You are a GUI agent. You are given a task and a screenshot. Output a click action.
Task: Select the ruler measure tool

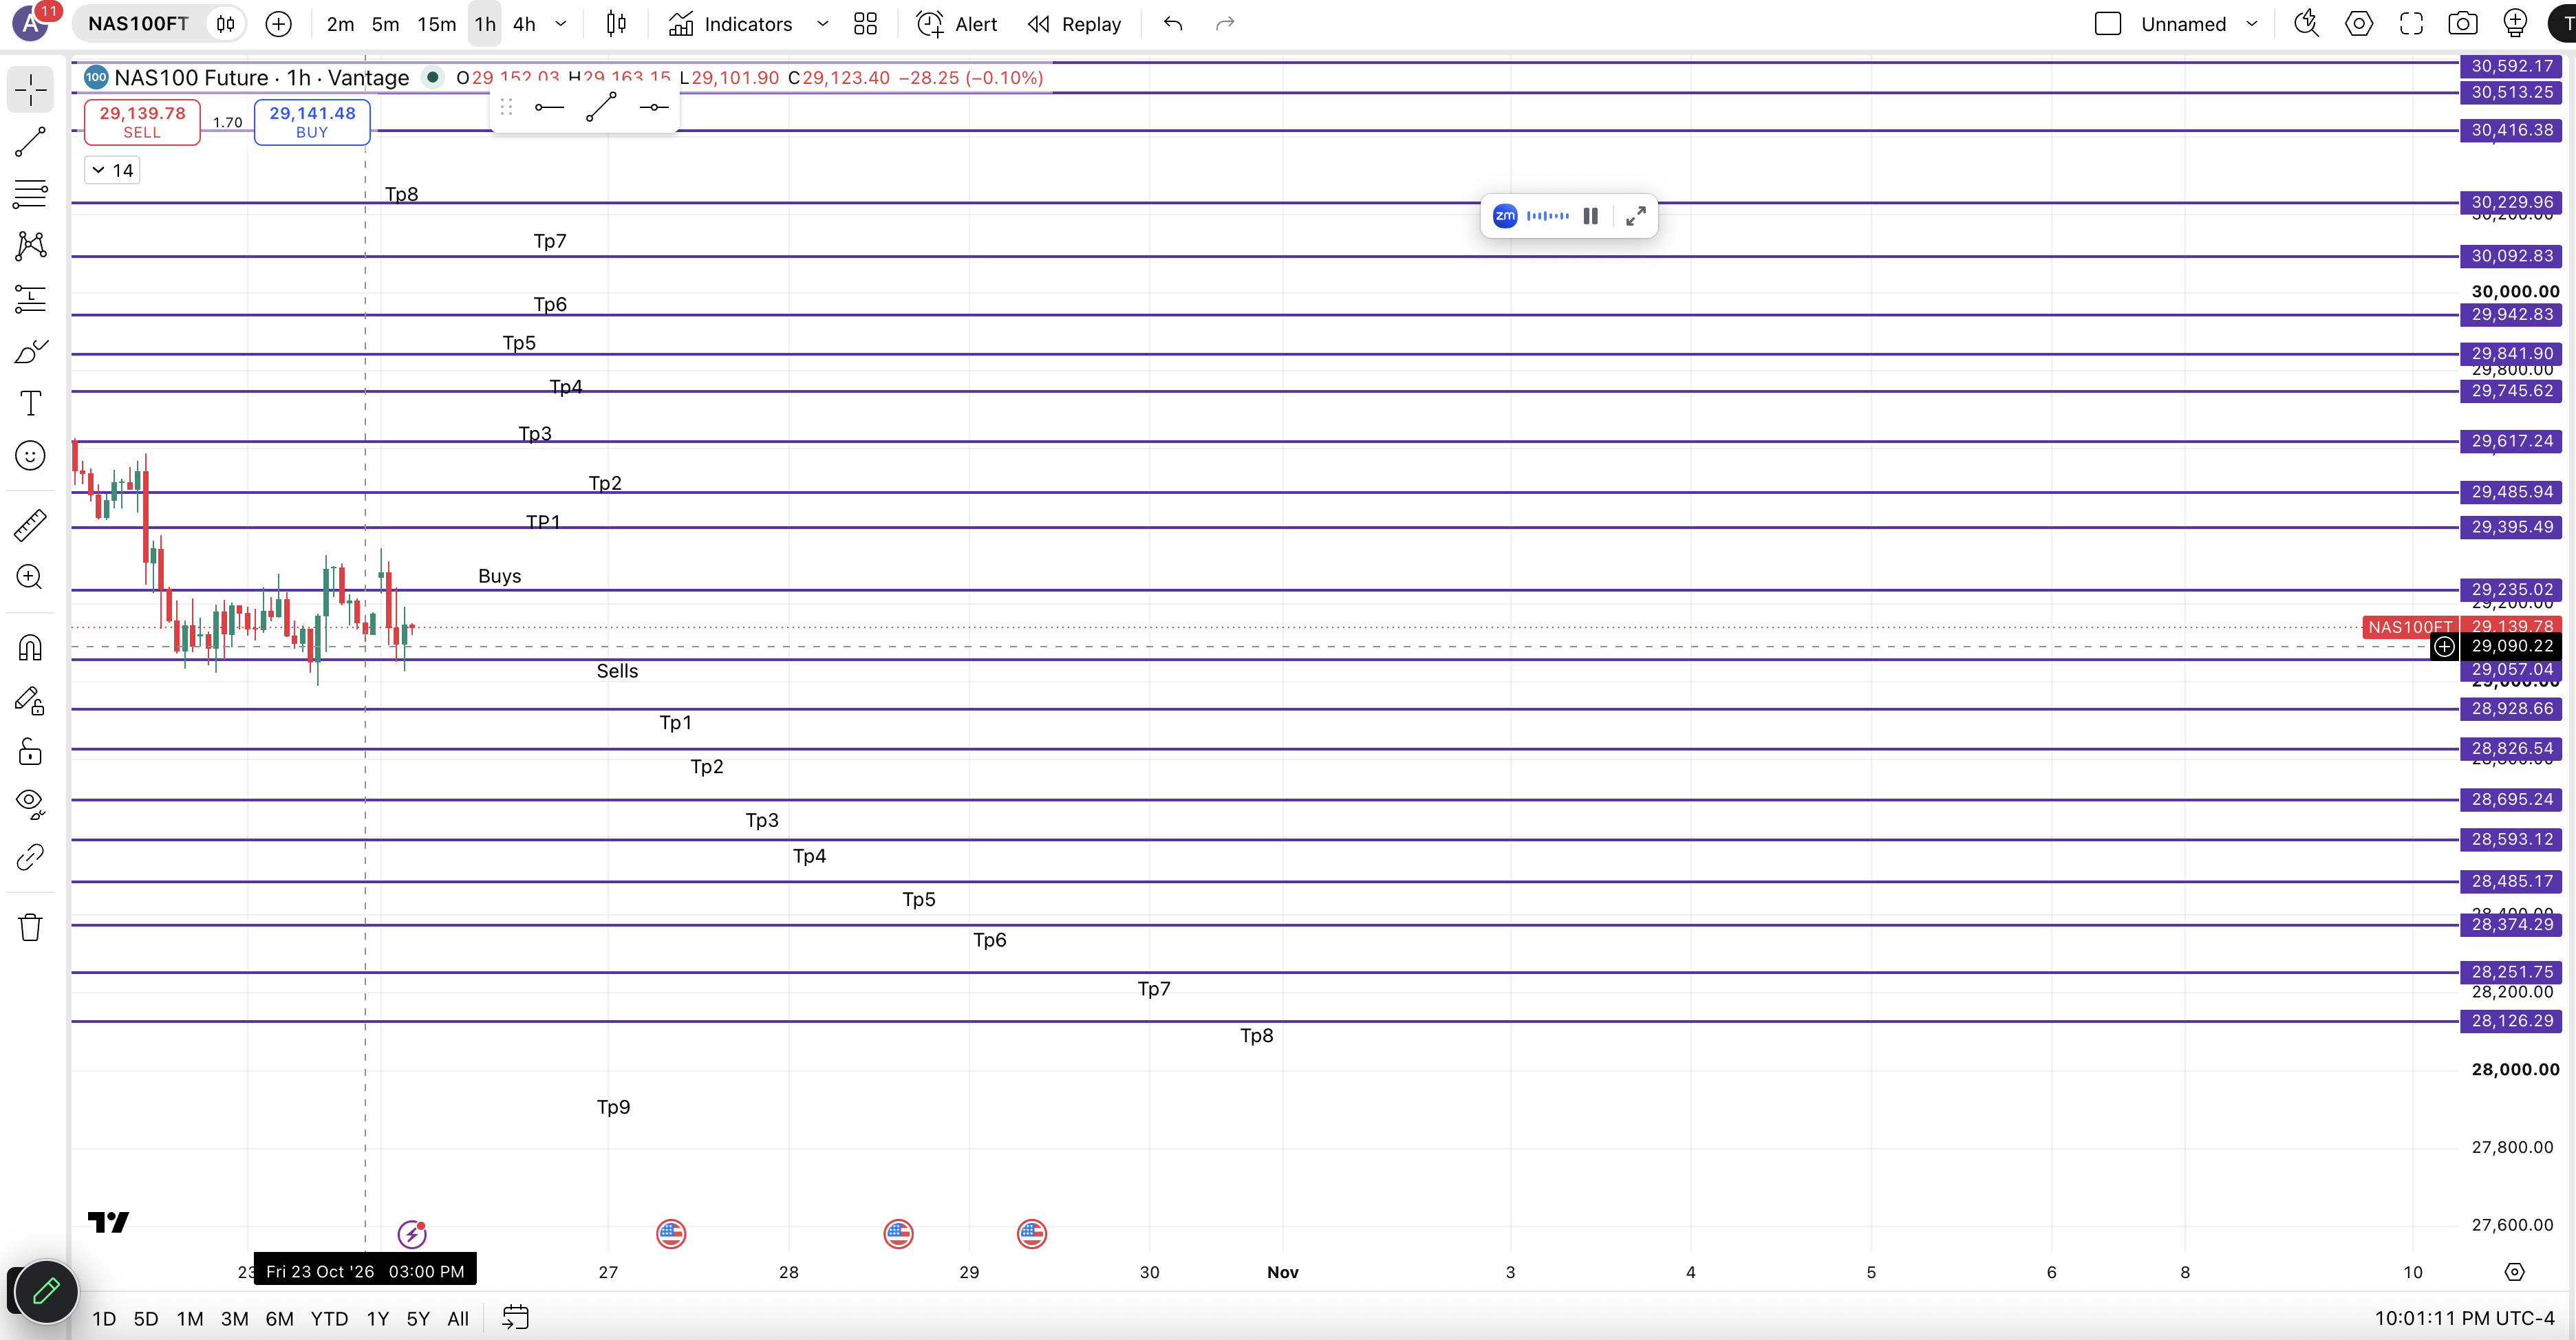[30, 525]
